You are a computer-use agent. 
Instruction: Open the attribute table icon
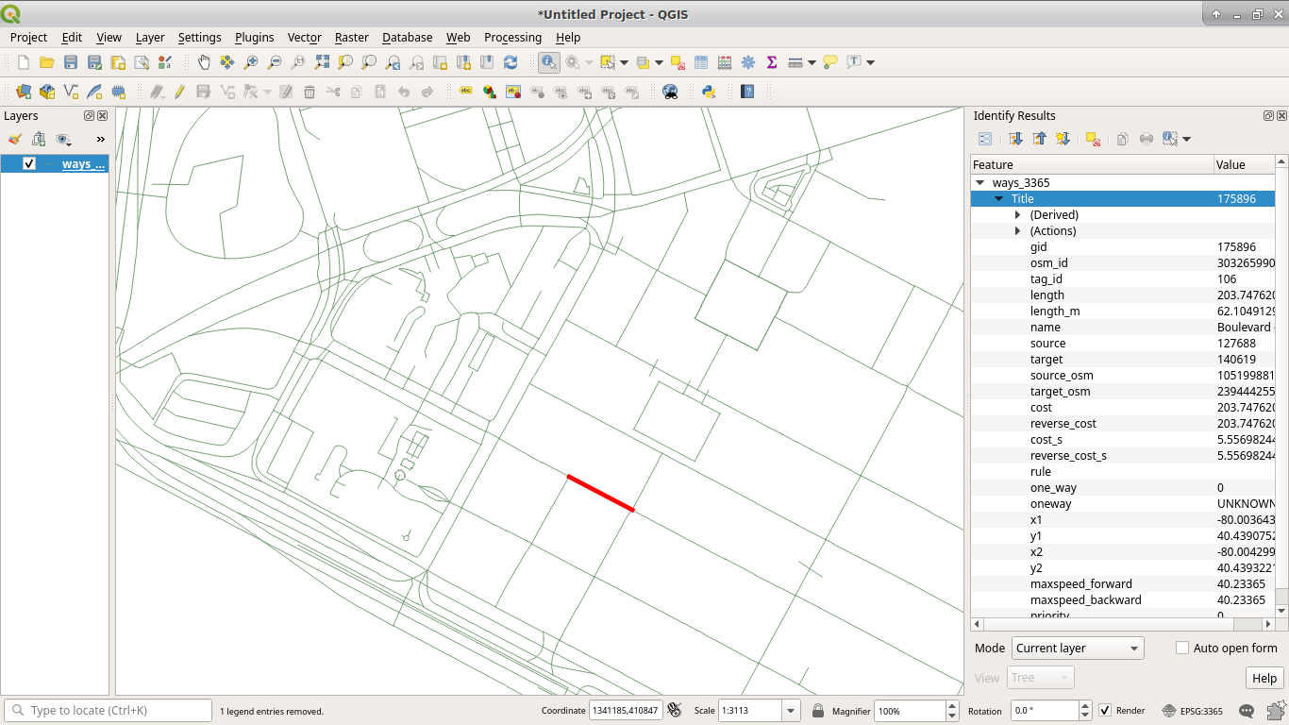(701, 62)
